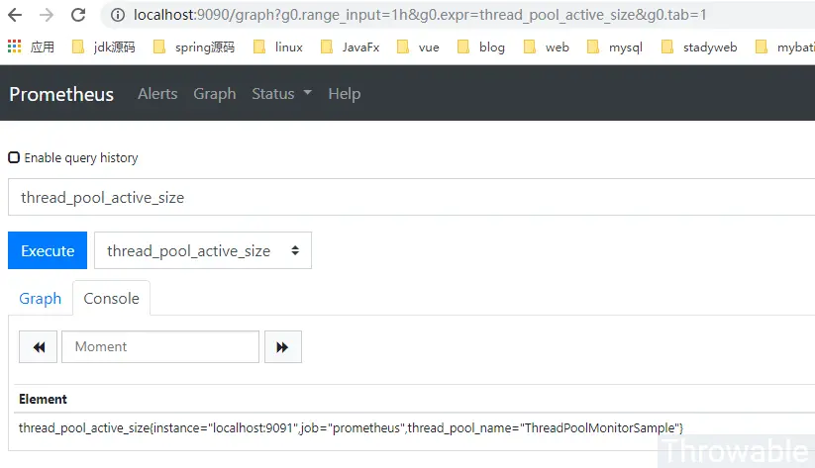Rewind the moment with the backward button

38,346
